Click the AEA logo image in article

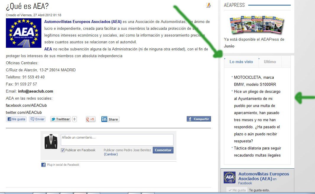pyautogui.click(x=24, y=33)
